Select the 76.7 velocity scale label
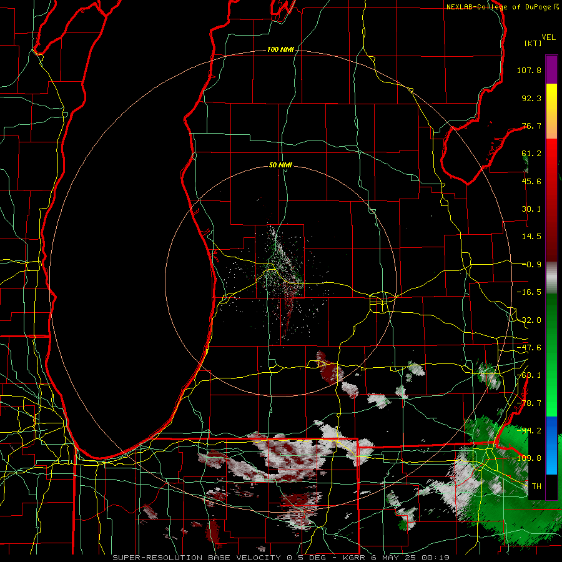 531,126
